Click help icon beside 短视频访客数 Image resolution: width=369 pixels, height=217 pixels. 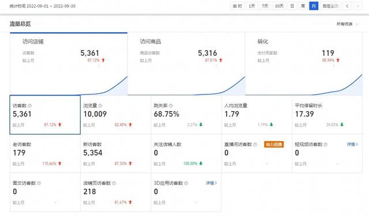(325, 144)
